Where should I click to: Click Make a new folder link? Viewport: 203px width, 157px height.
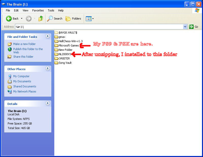(x=24, y=44)
